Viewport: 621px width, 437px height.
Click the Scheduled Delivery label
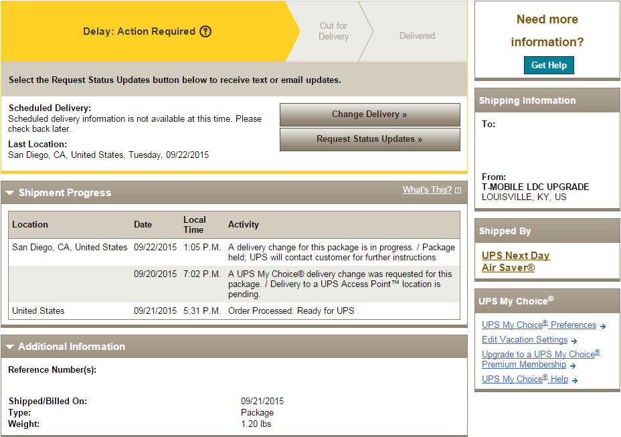tap(50, 108)
